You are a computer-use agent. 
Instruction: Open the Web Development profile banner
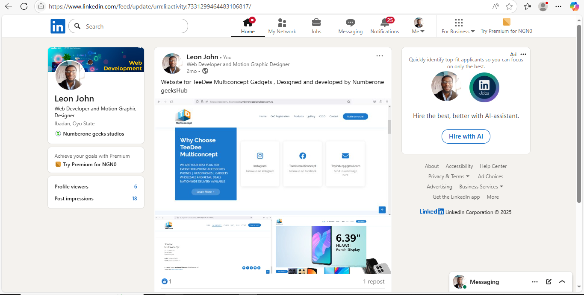96,60
